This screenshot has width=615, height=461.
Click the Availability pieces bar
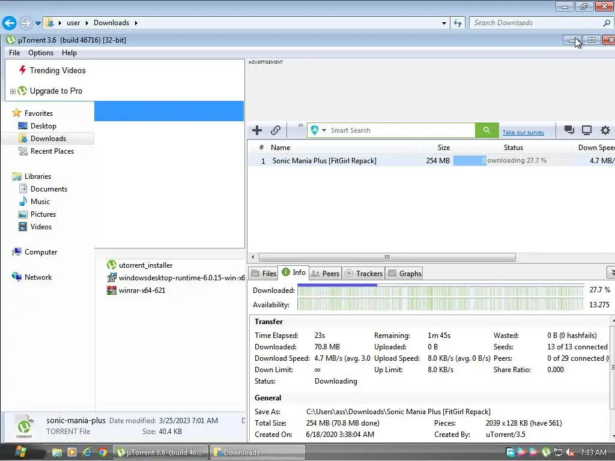[440, 304]
